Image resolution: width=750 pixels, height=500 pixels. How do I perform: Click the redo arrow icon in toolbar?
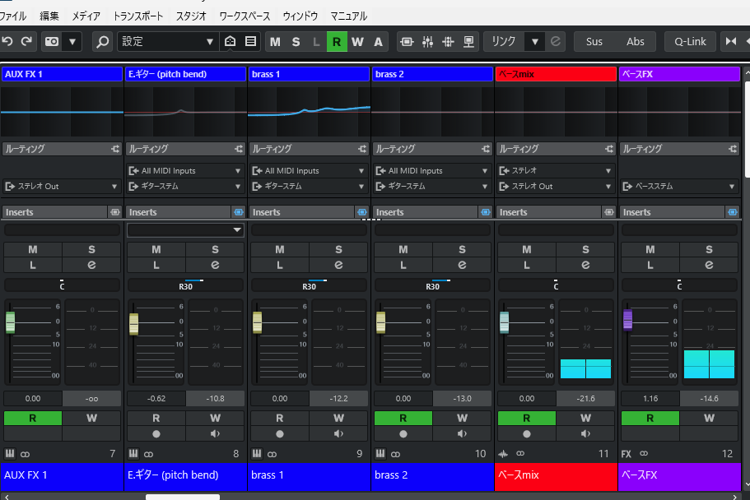26,42
